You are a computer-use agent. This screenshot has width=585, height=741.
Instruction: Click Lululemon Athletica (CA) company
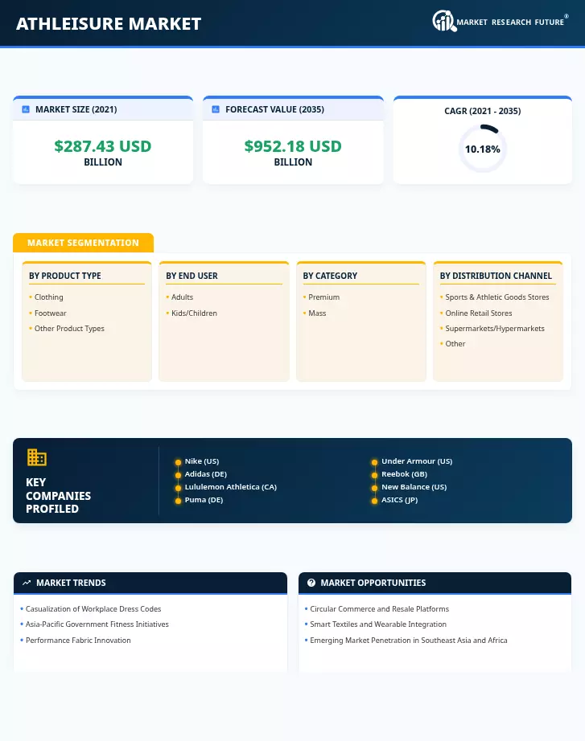coord(230,487)
